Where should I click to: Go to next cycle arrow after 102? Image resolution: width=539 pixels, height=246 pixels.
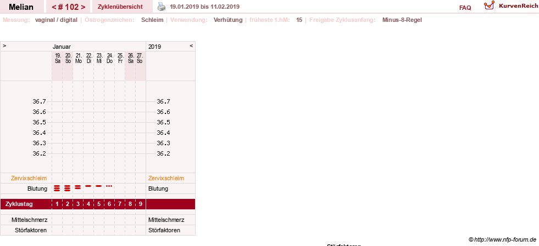[83, 7]
